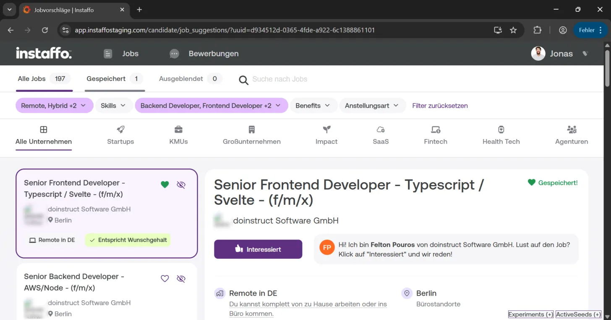Close the Jobvorschläge browser tab
This screenshot has height=320, width=611.
coord(122,10)
